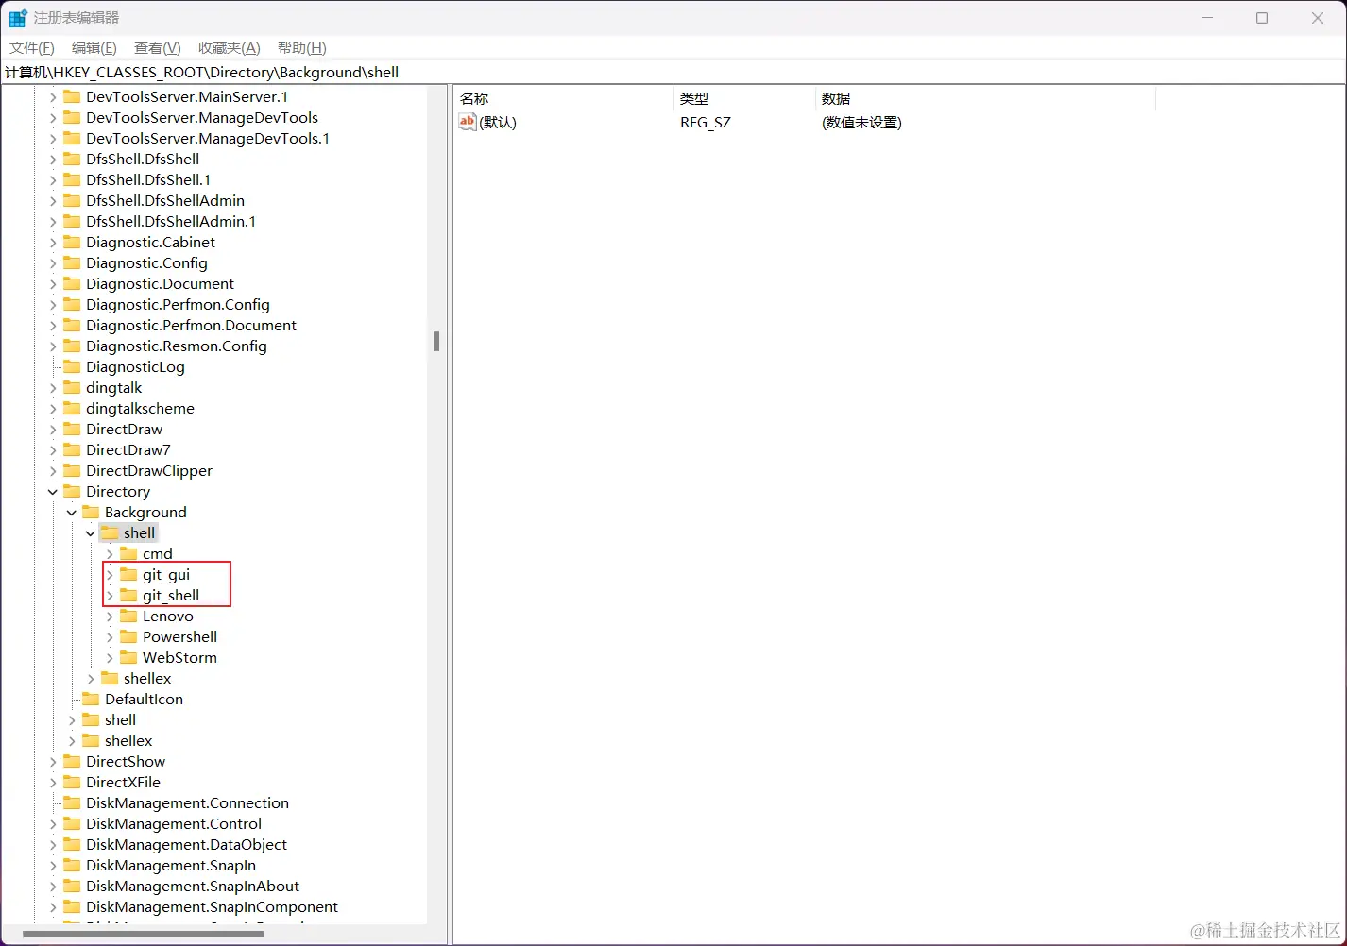Click the tree pane vertical scrollbar thumb
Image resolution: width=1347 pixels, height=946 pixels.
coord(436,341)
